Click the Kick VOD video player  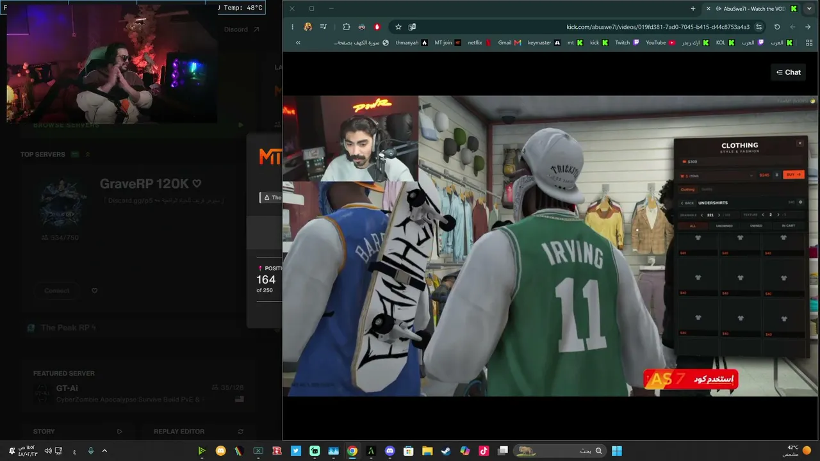click(550, 246)
